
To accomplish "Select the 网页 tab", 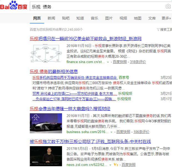I will (x=37, y=18).
